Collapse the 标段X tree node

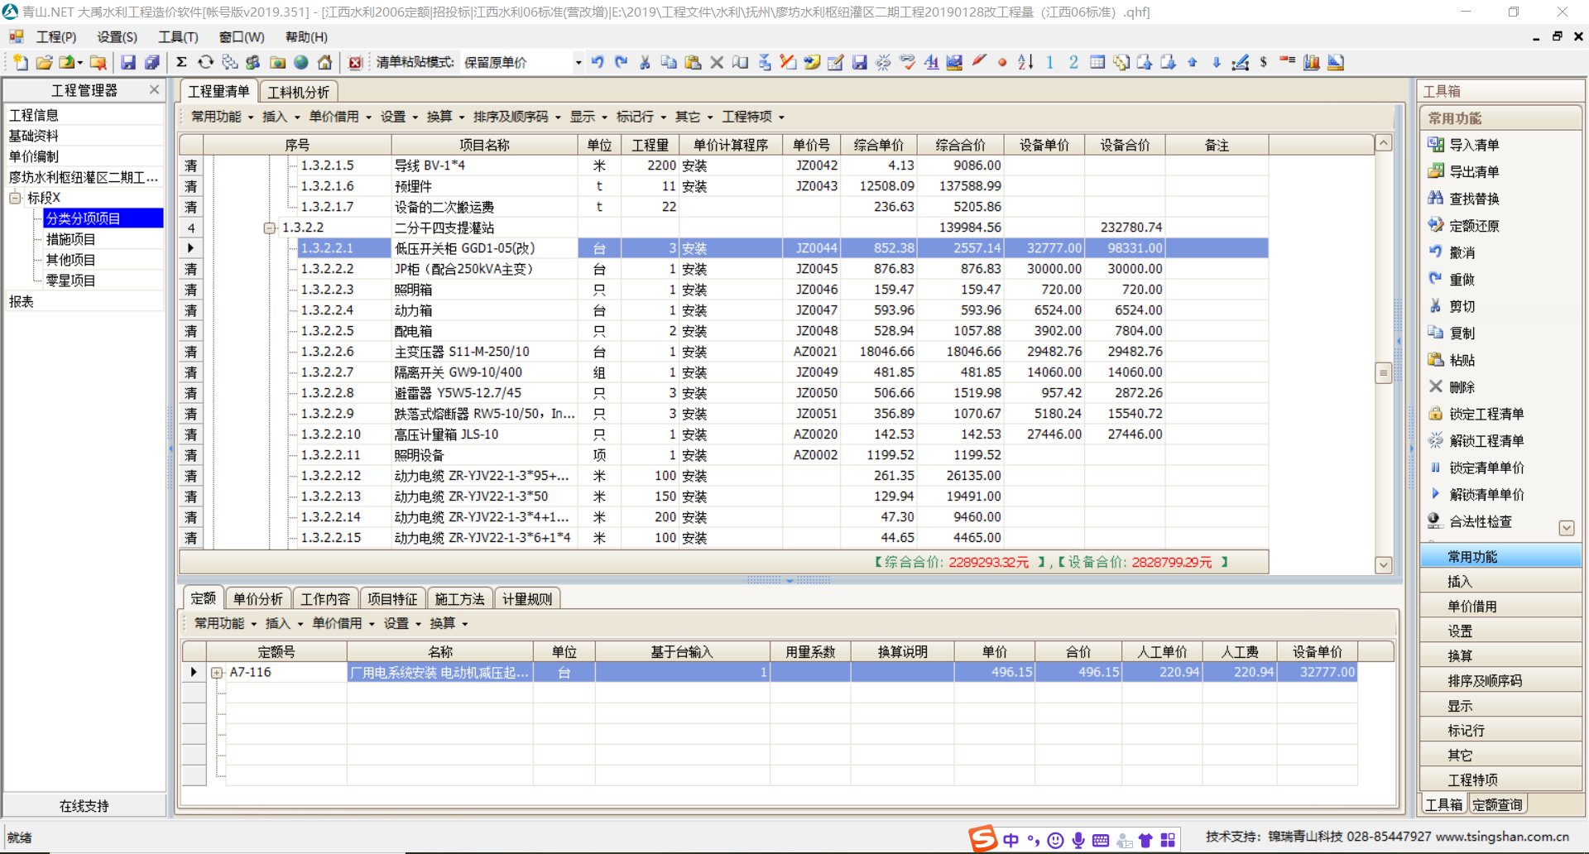15,198
